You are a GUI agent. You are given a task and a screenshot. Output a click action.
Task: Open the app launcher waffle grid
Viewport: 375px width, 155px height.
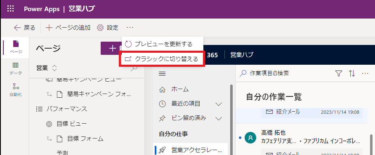pos(11,9)
